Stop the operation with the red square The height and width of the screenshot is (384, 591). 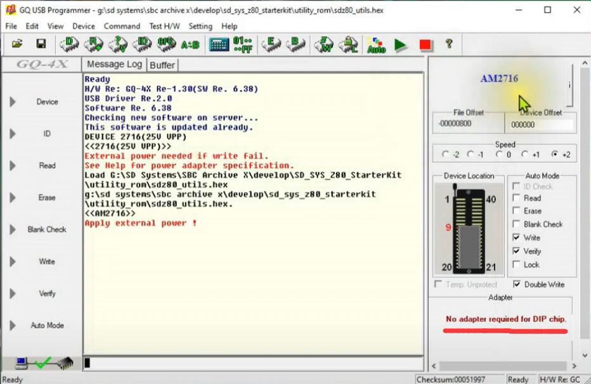click(425, 45)
